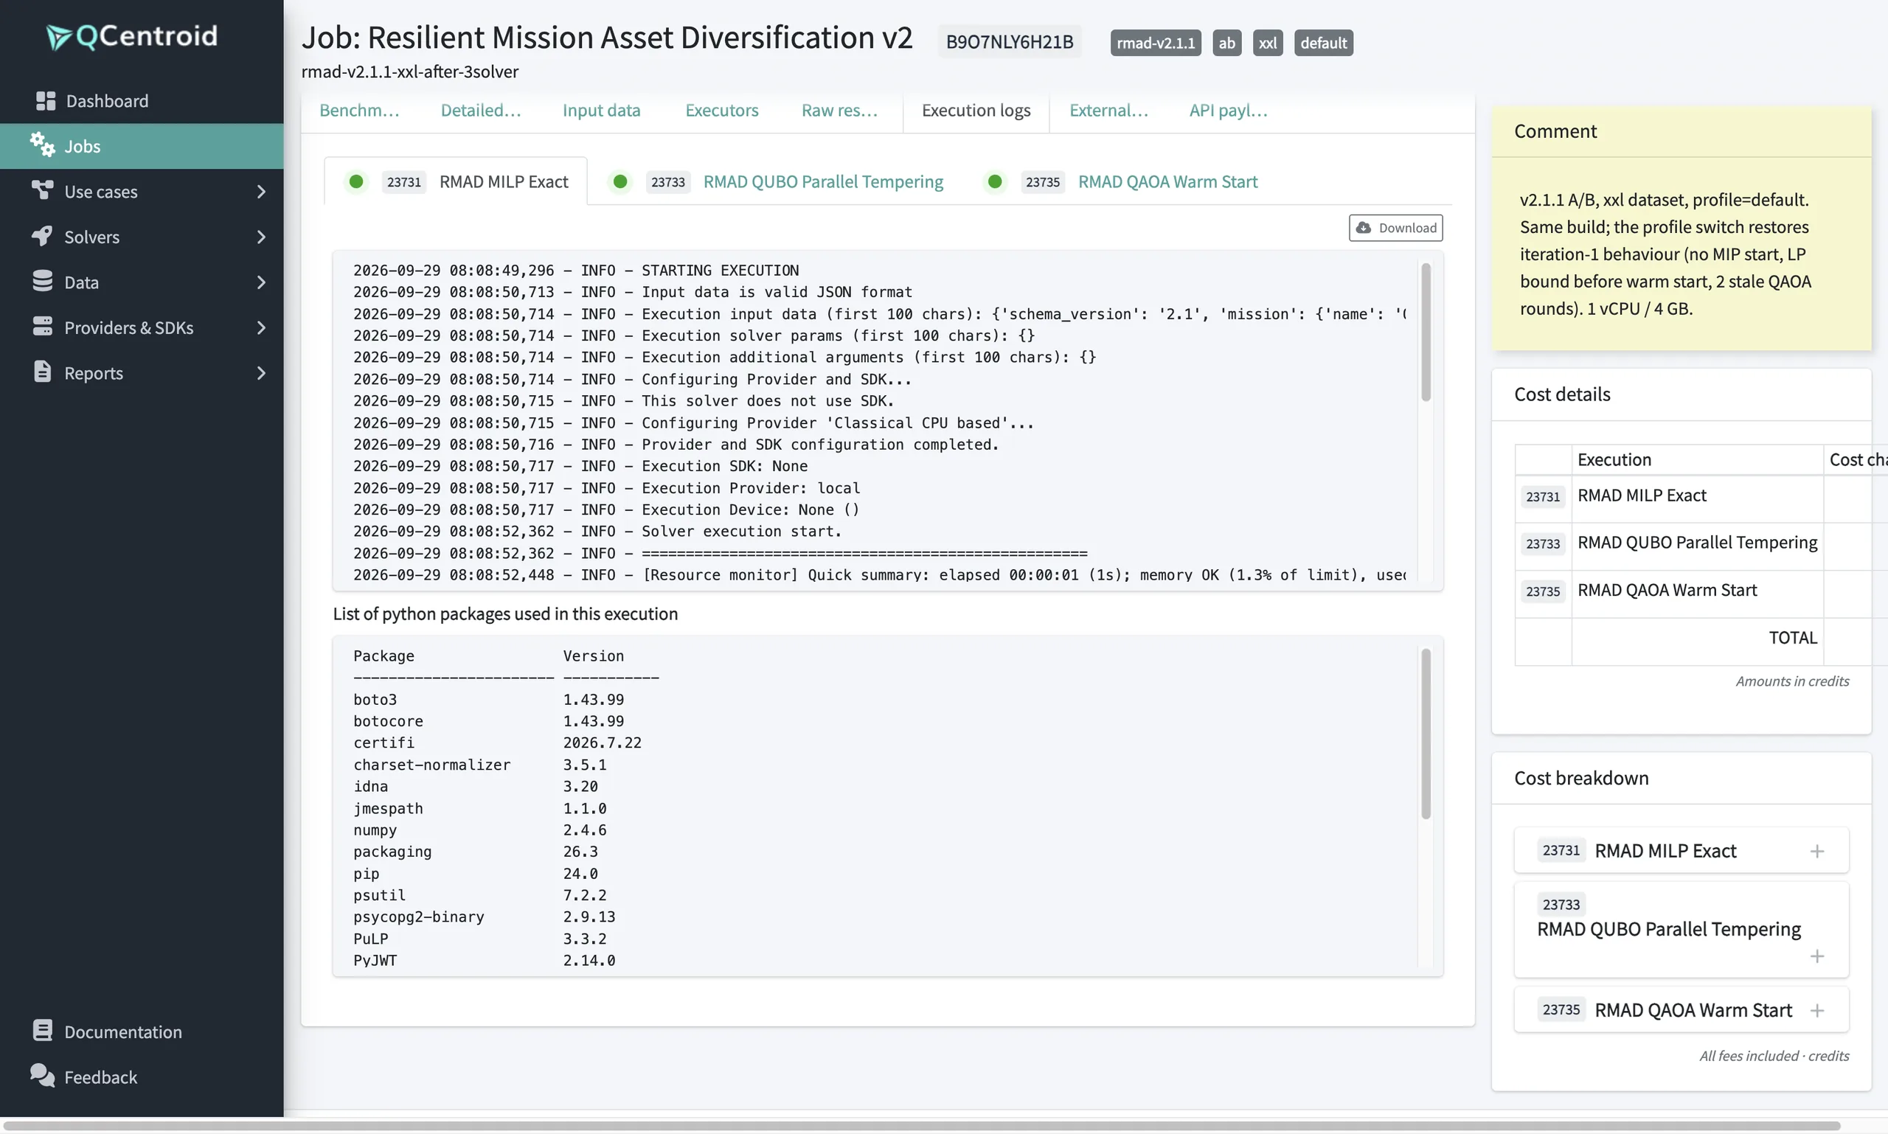Click the execution log vertical scrollbar
Viewport: 1888px width, 1134px height.
[1425, 333]
